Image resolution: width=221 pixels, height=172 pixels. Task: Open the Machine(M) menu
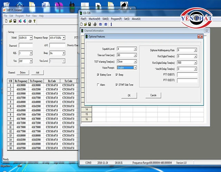tap(94, 19)
